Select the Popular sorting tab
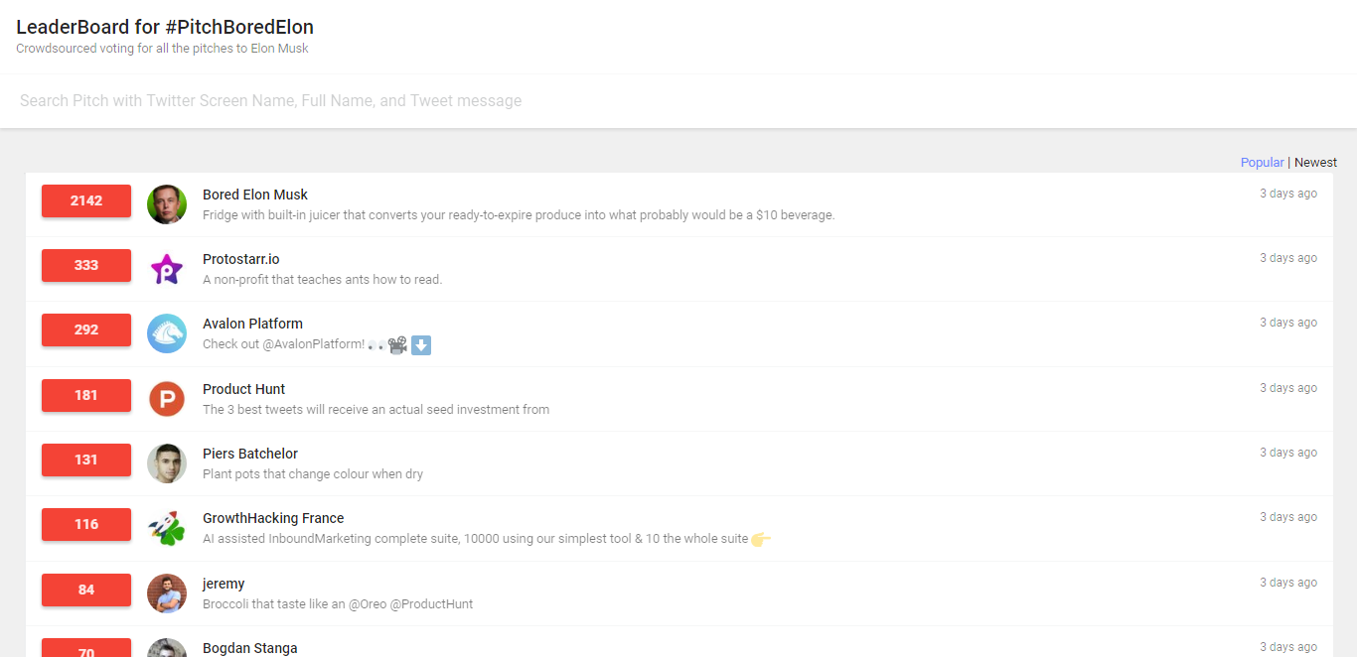This screenshot has height=657, width=1357. [1262, 162]
